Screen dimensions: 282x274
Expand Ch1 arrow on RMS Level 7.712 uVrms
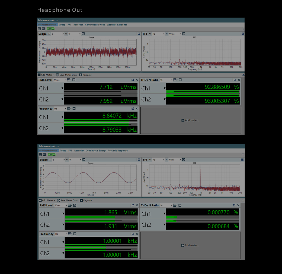(x=62, y=88)
